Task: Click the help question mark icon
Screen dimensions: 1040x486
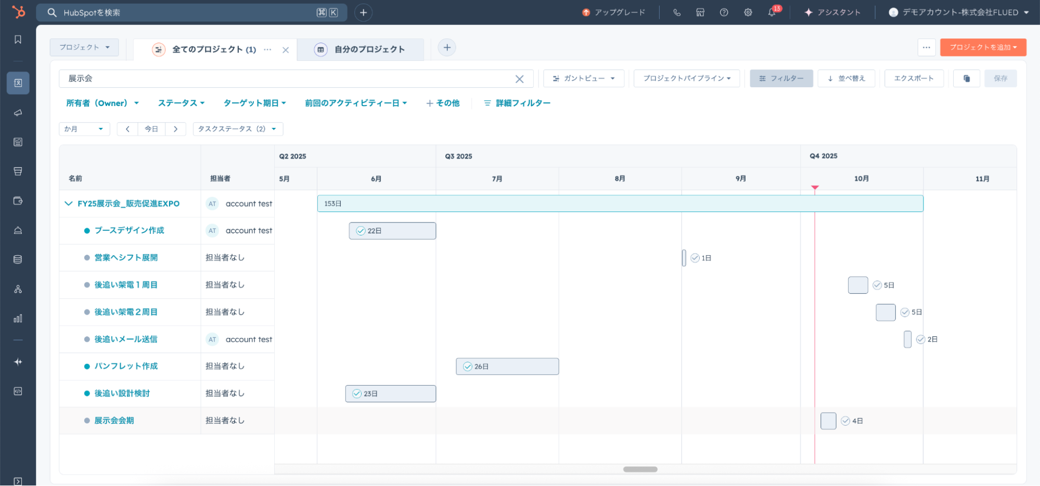Action: [x=724, y=12]
